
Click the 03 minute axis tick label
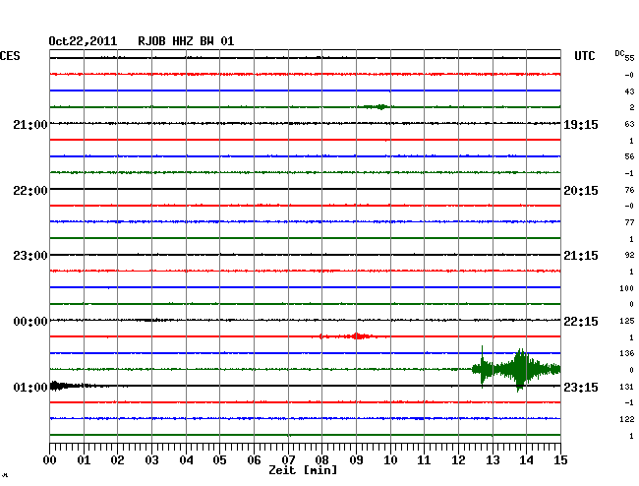(151, 460)
